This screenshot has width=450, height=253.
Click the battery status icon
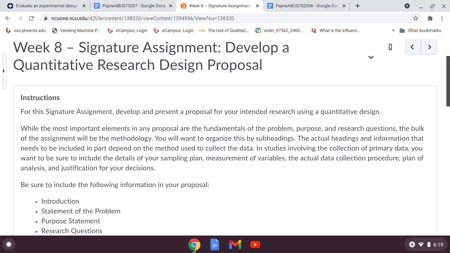429,244
